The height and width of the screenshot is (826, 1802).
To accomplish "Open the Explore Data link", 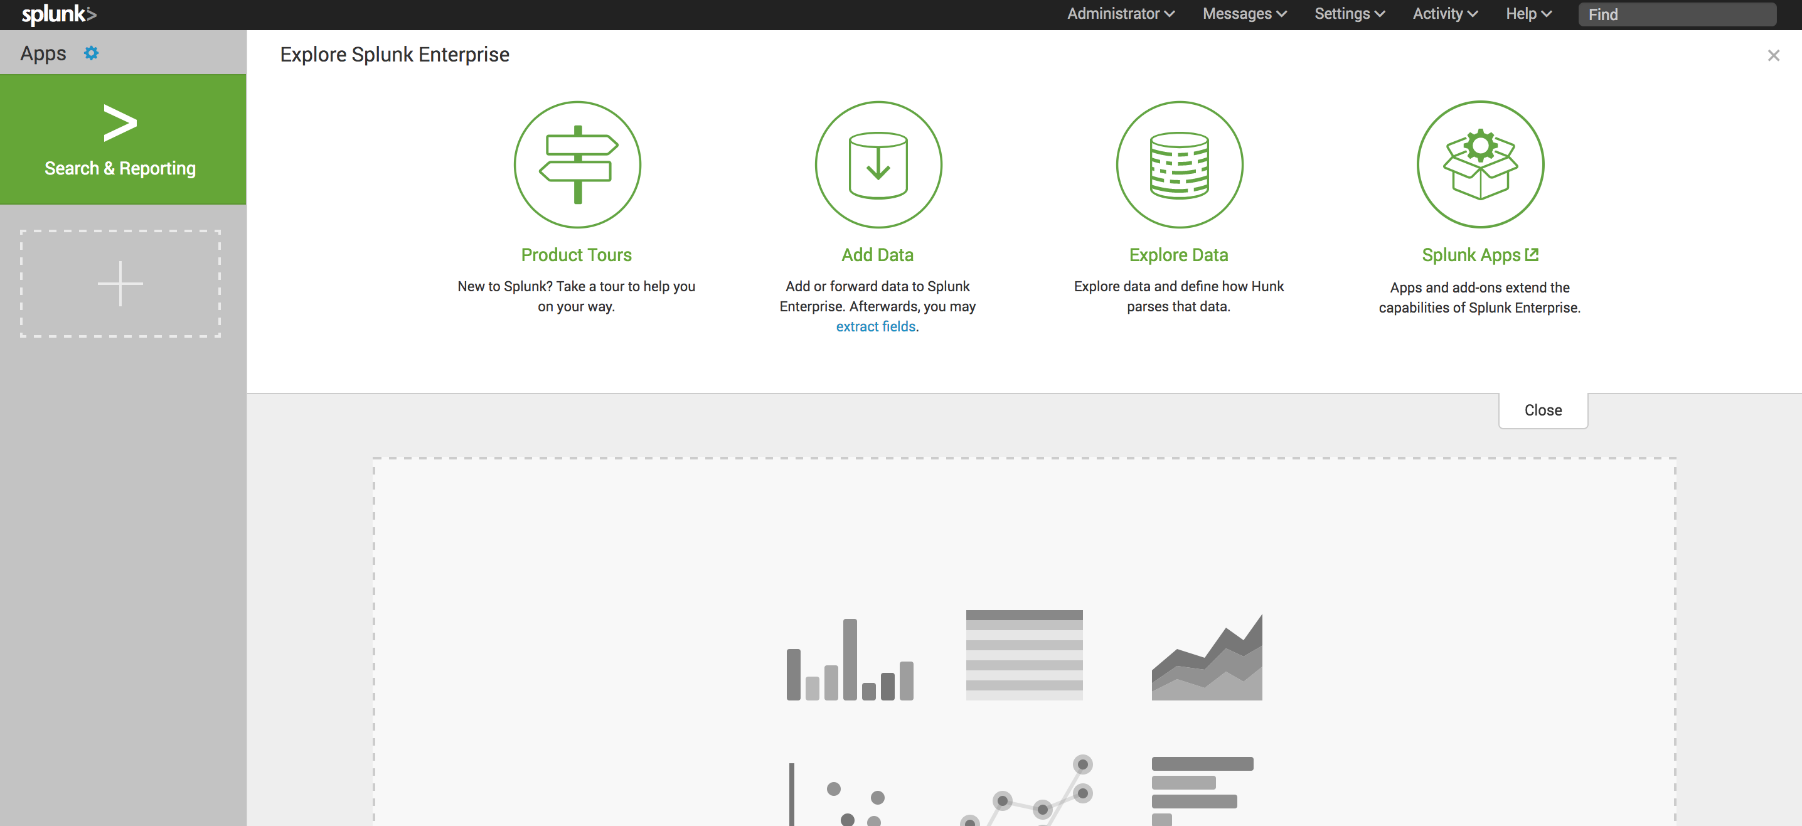I will click(1179, 255).
